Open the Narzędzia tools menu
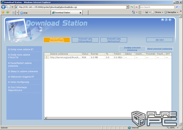 [x=171, y=12]
